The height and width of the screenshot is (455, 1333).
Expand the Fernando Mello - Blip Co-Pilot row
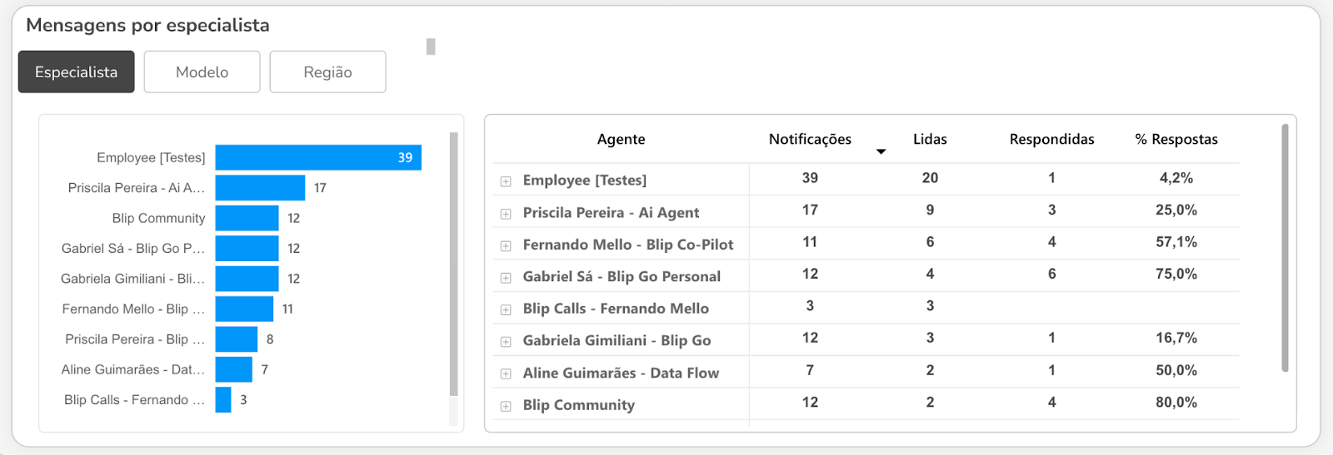pyautogui.click(x=506, y=246)
